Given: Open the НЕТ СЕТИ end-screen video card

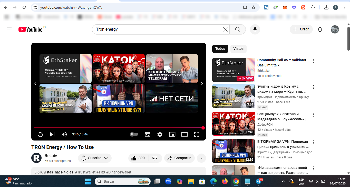Looking at the screenshot, I should (172, 99).
